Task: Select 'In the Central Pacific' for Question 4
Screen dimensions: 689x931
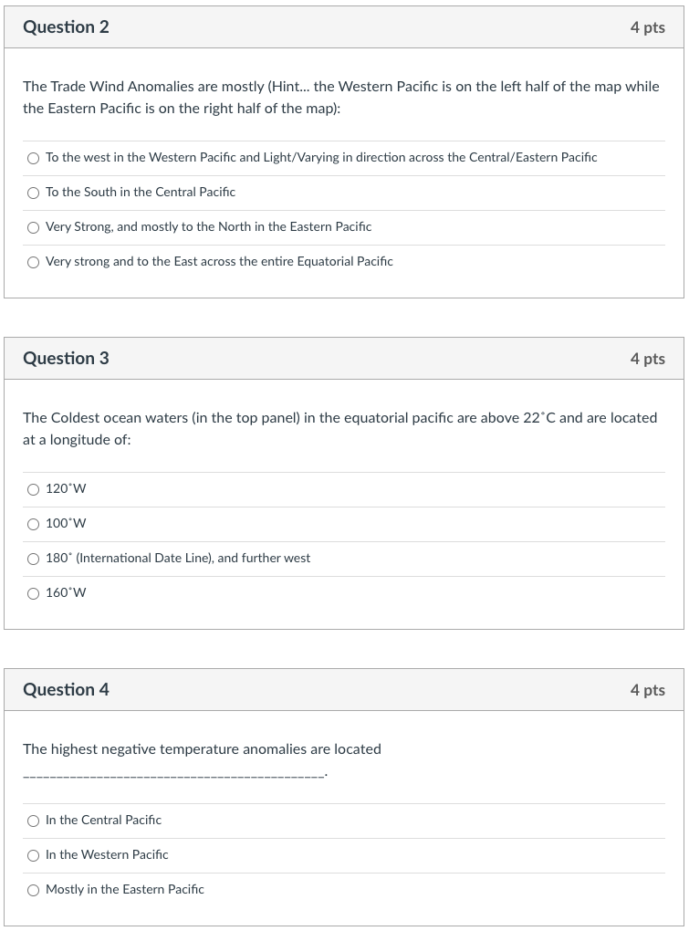Action: tap(33, 821)
